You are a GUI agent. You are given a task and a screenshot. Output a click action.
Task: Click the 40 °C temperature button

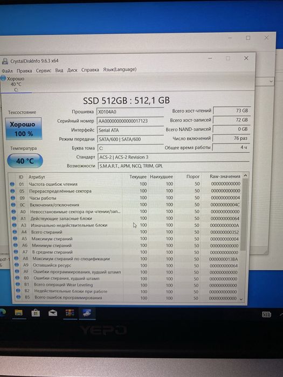25,161
